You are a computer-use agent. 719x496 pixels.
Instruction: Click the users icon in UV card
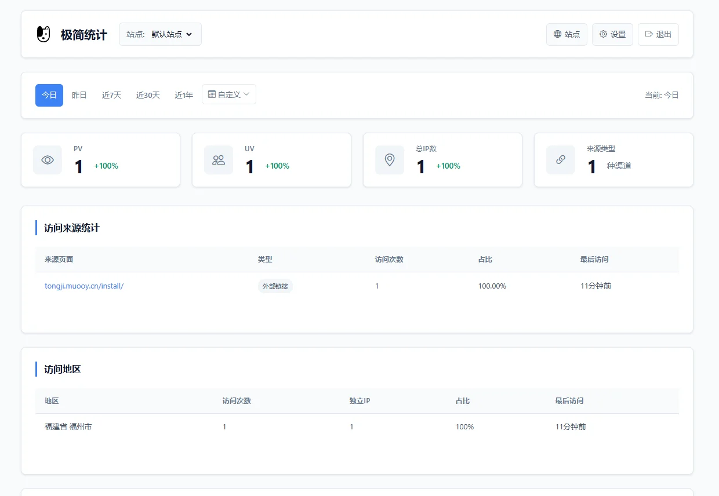click(x=219, y=160)
